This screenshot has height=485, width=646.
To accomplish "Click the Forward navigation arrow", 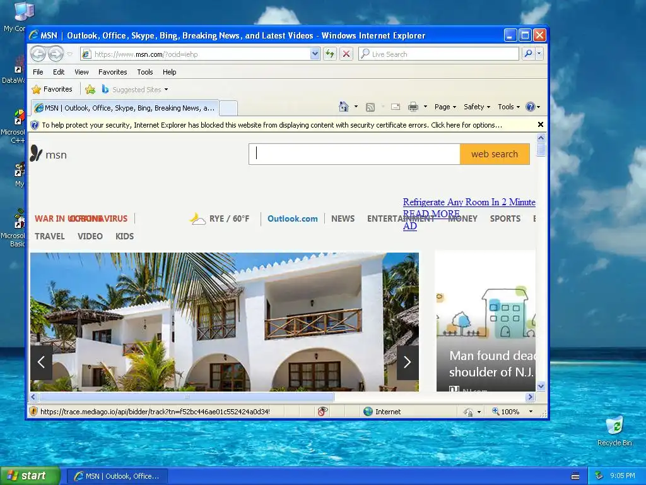I will coord(56,54).
